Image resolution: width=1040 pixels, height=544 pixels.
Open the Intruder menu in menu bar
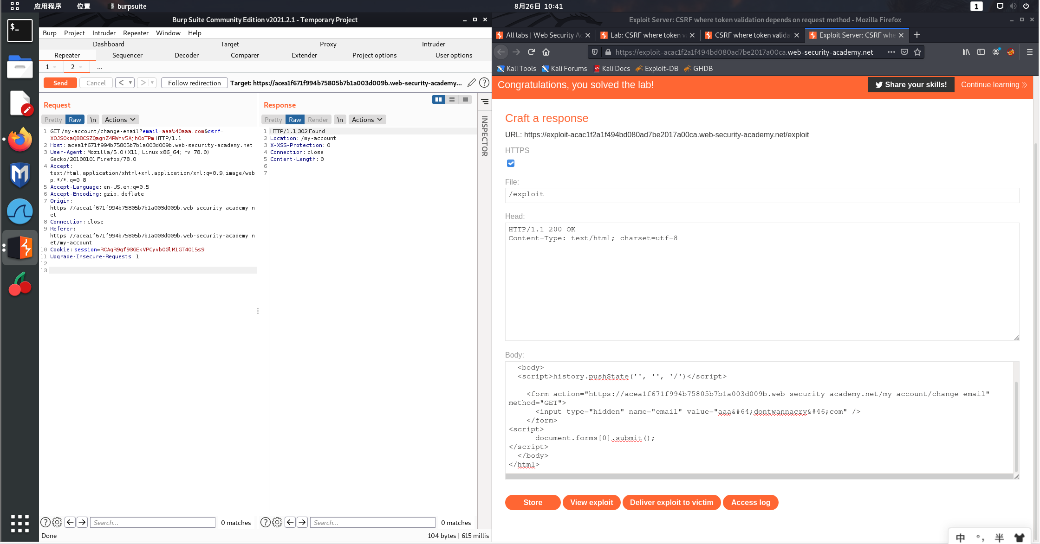click(x=104, y=33)
